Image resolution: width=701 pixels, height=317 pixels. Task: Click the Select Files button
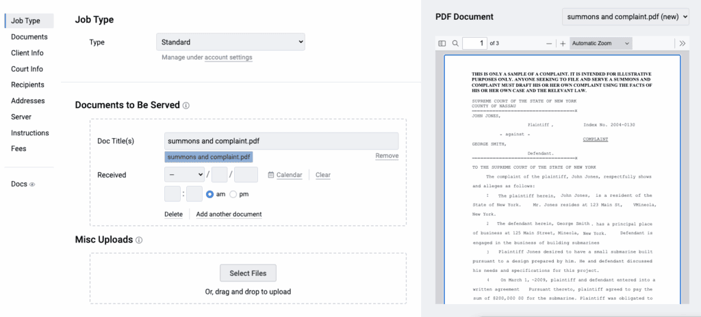pos(248,273)
